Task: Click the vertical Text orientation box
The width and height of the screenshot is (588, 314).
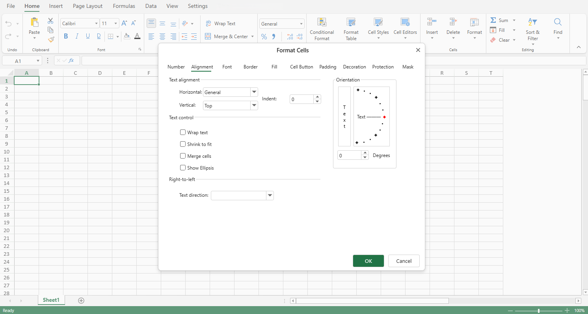Action: click(x=344, y=116)
